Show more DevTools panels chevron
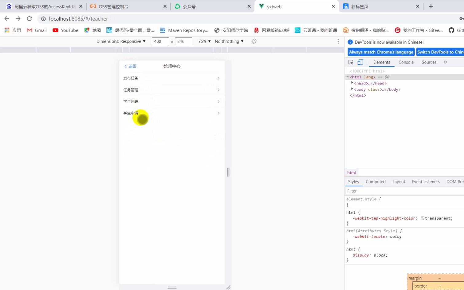The height and width of the screenshot is (290, 464). (x=445, y=62)
